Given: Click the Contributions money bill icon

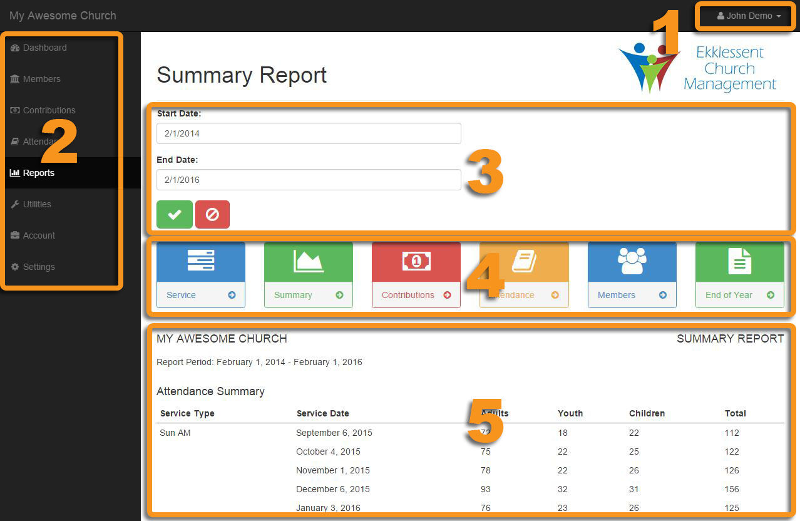Looking at the screenshot, I should [416, 260].
